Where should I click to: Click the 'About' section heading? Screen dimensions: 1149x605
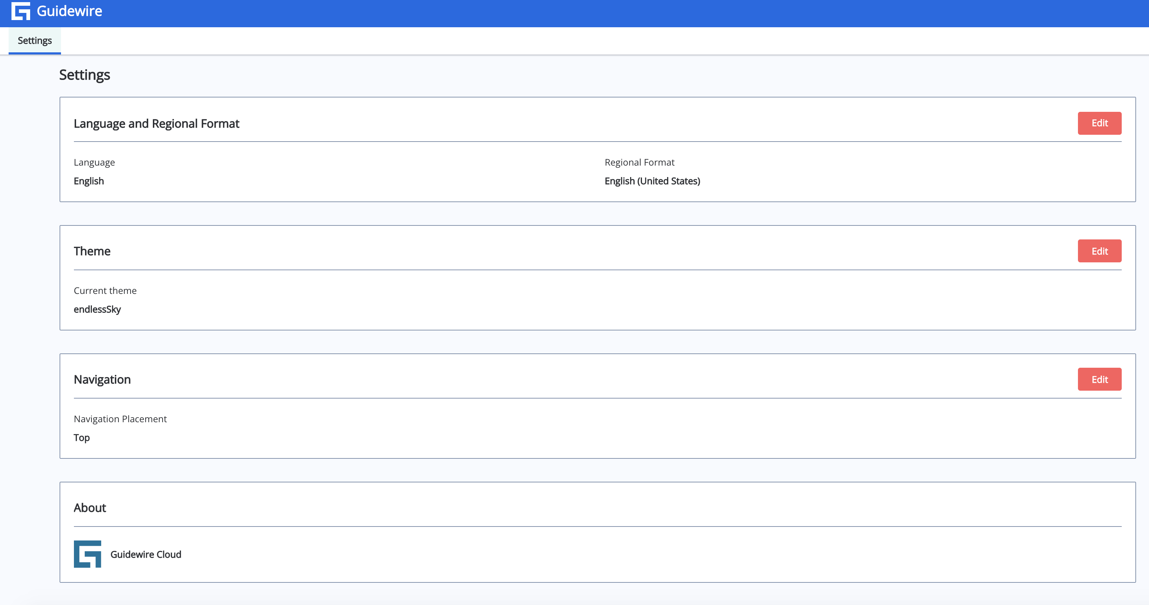pos(90,508)
